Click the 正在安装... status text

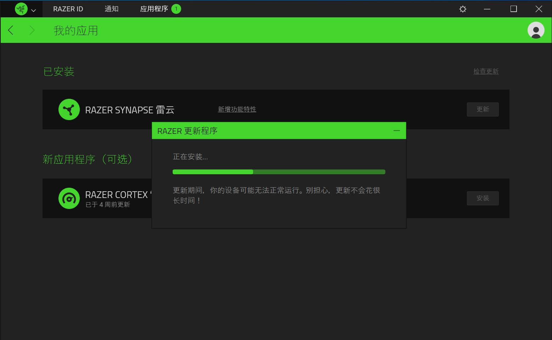pos(190,157)
